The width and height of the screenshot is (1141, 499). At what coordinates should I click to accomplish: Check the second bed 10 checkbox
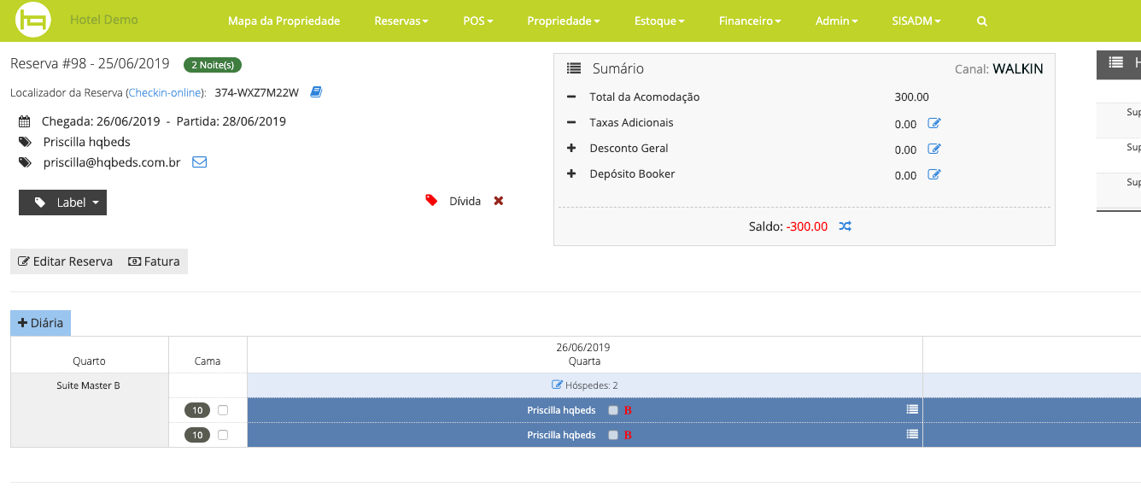[x=223, y=435]
